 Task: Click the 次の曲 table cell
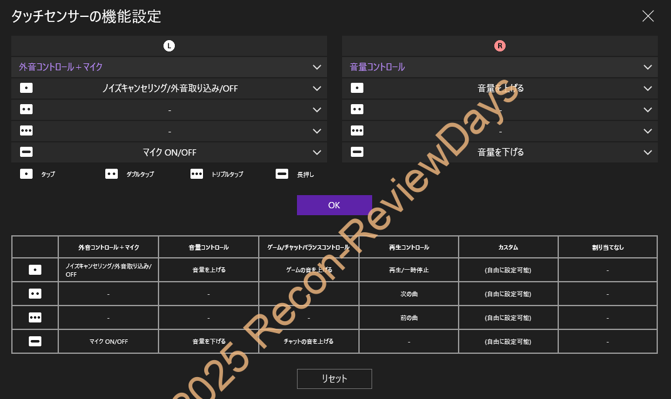(408, 294)
